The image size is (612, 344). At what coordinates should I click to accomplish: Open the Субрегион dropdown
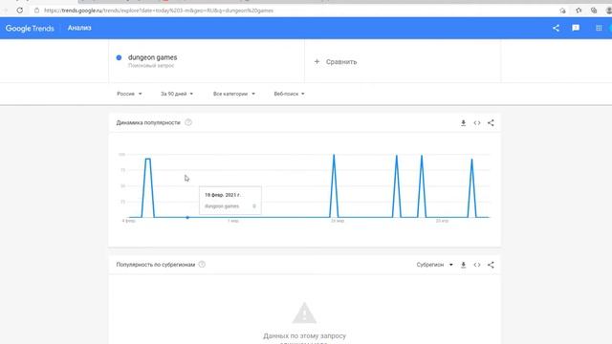(x=434, y=265)
